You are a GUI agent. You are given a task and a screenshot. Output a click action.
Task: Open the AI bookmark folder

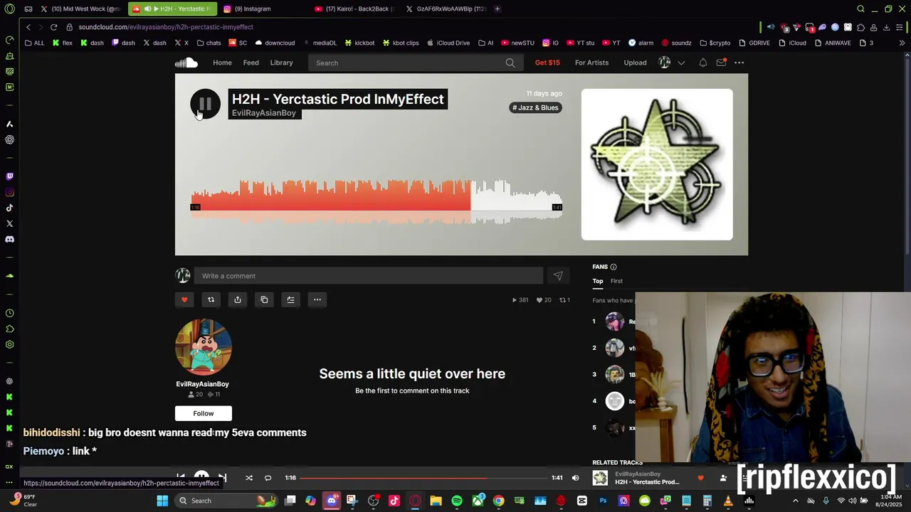486,43
